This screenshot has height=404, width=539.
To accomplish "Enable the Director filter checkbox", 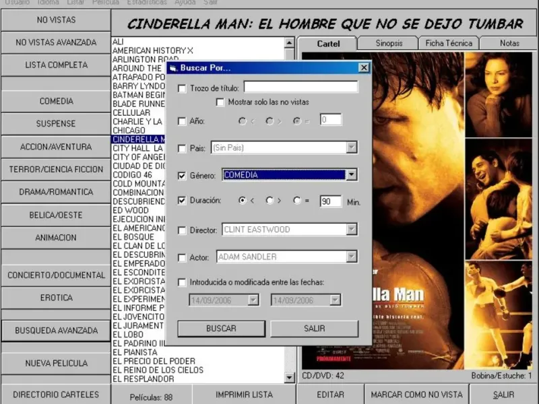I will point(182,230).
